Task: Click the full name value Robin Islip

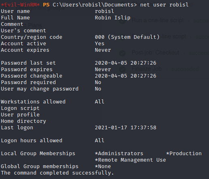Action: click(113, 18)
